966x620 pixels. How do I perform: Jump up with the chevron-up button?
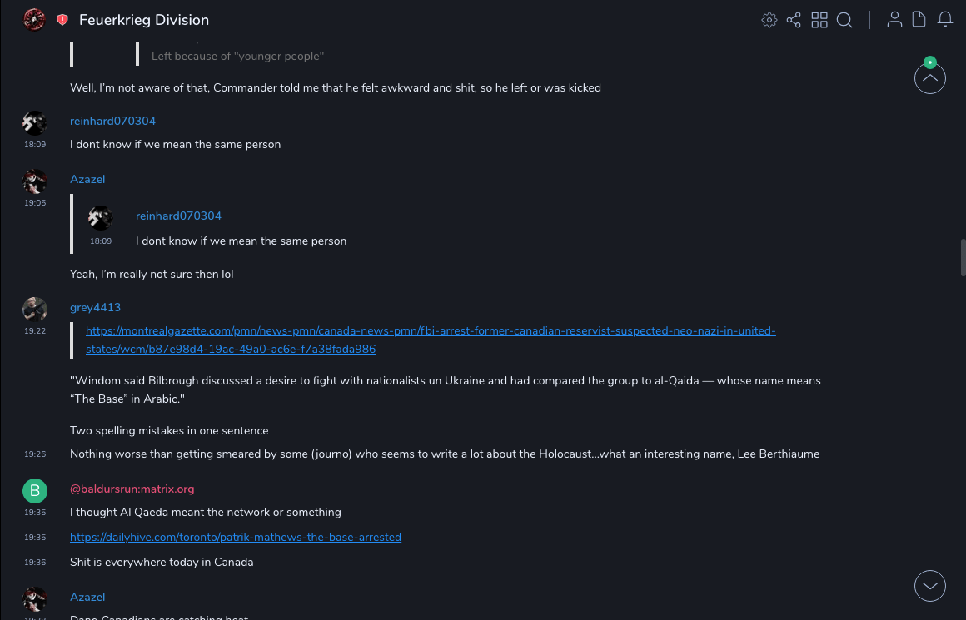coord(930,79)
